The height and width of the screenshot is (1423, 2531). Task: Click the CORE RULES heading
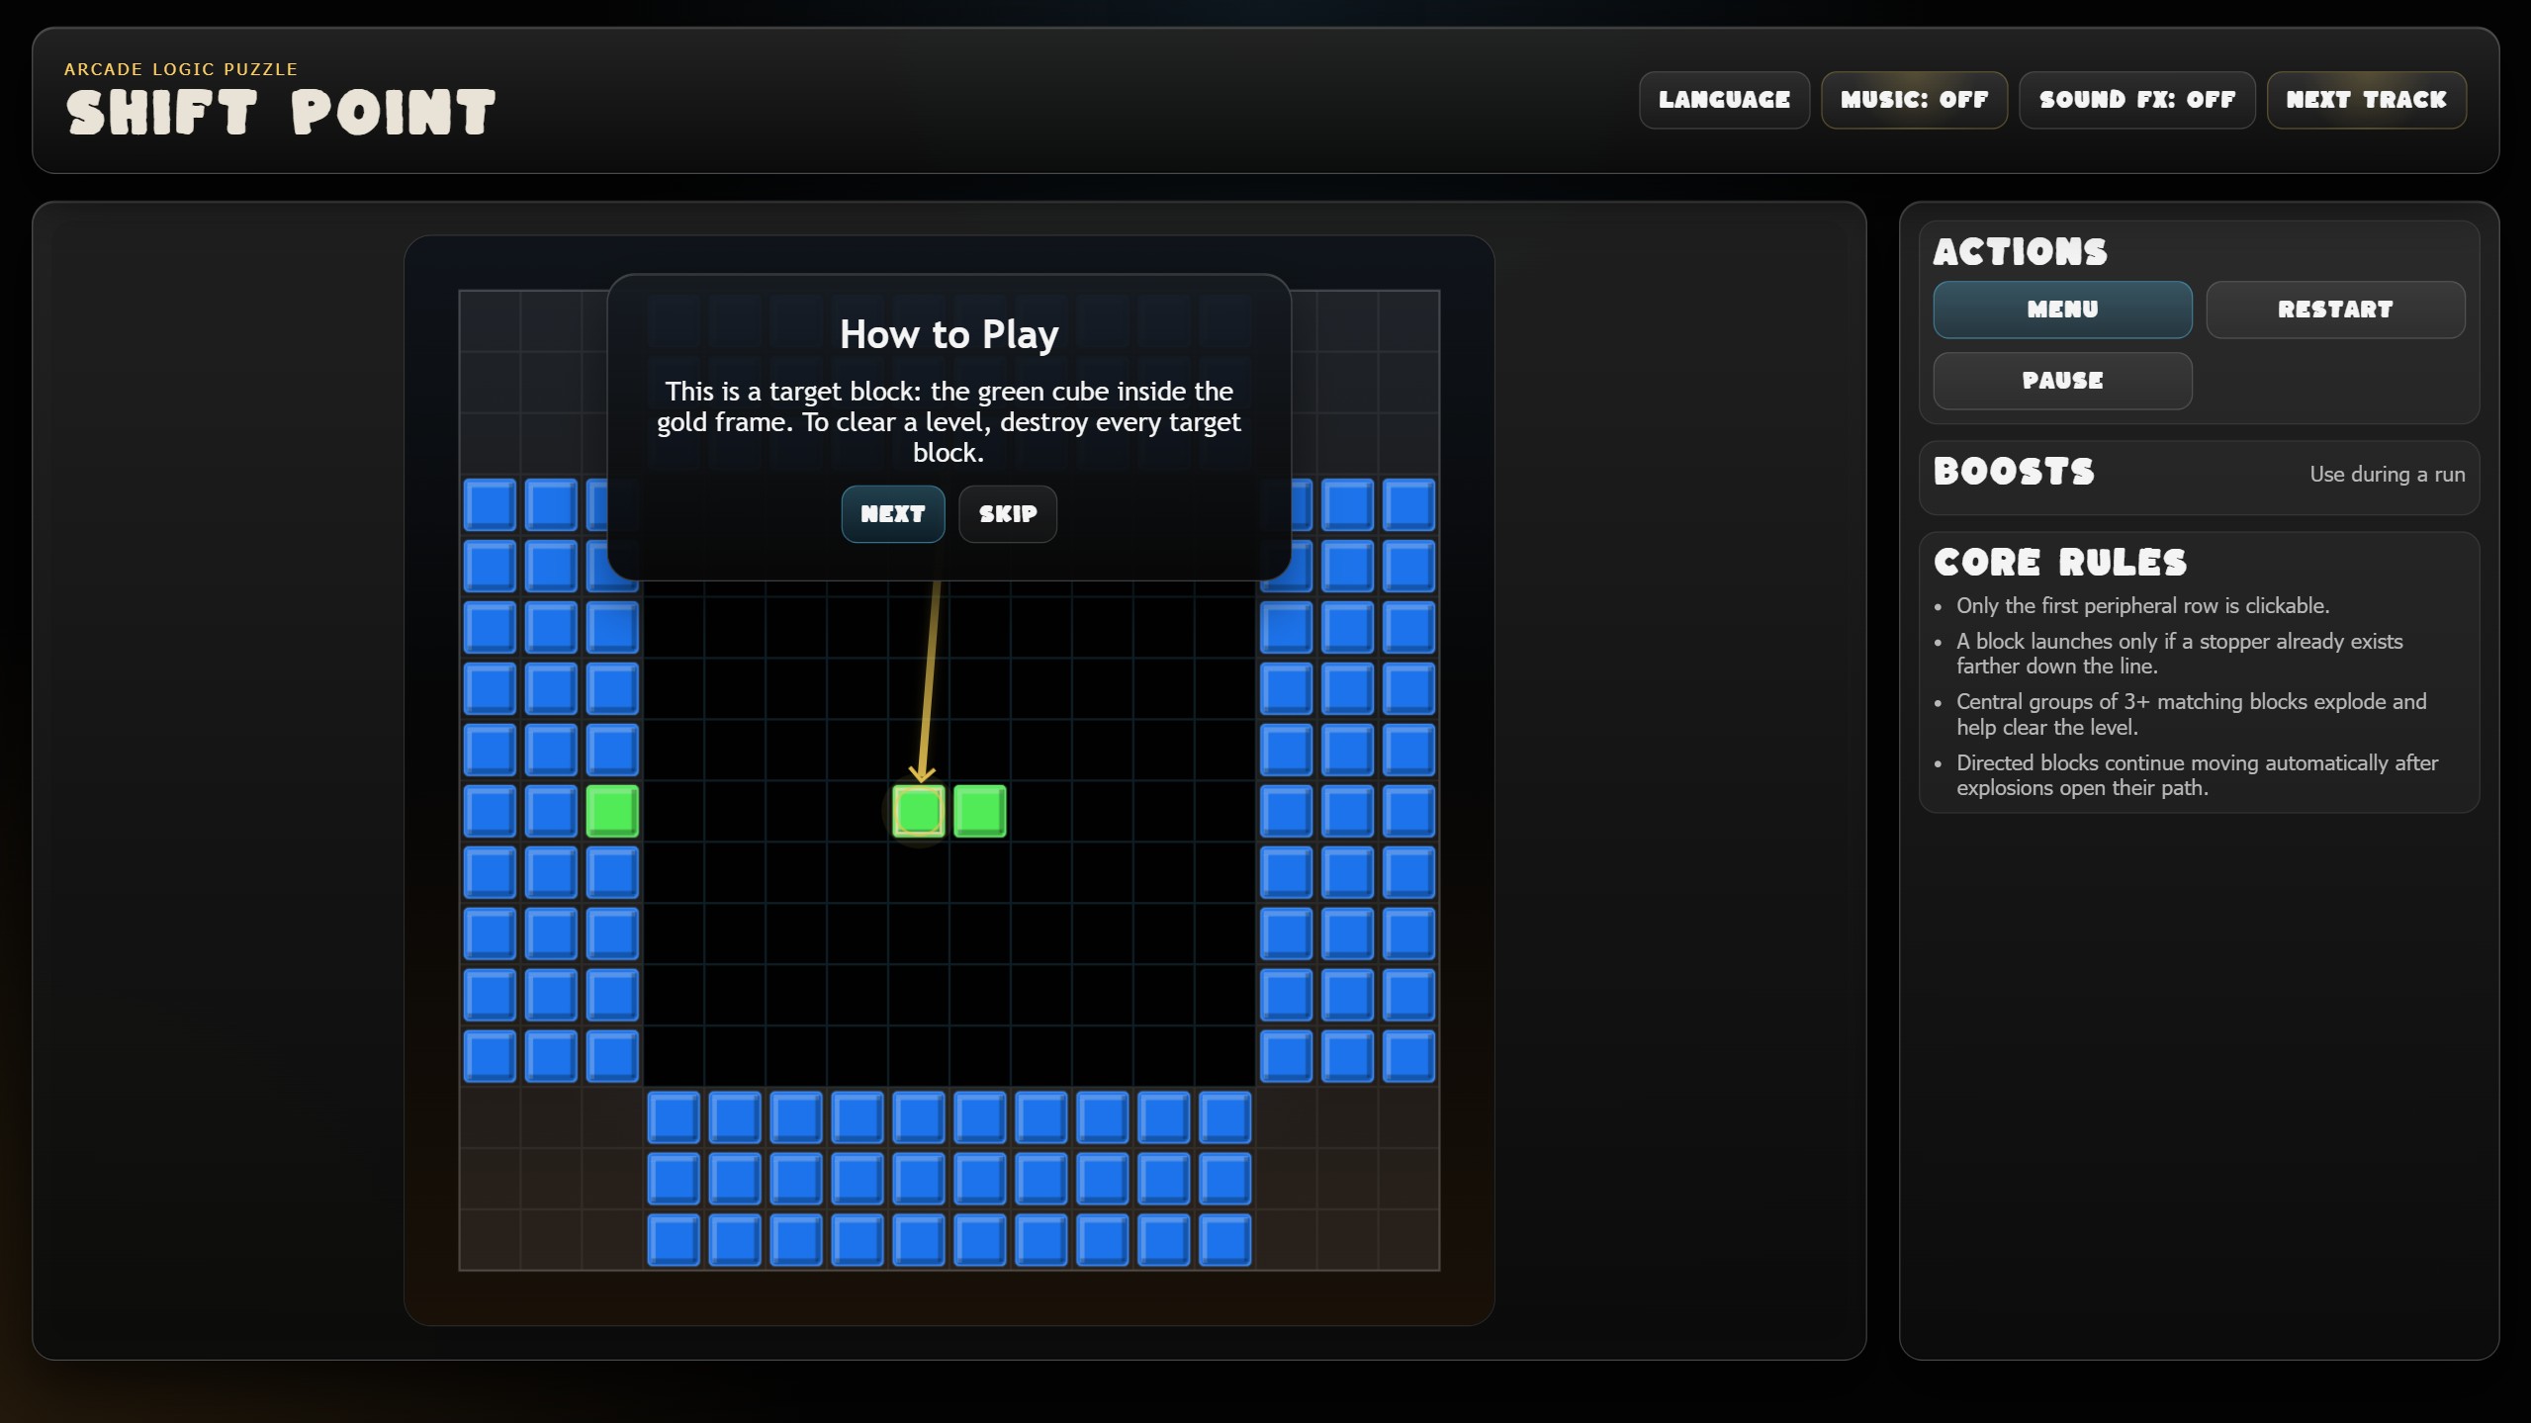click(x=2060, y=563)
